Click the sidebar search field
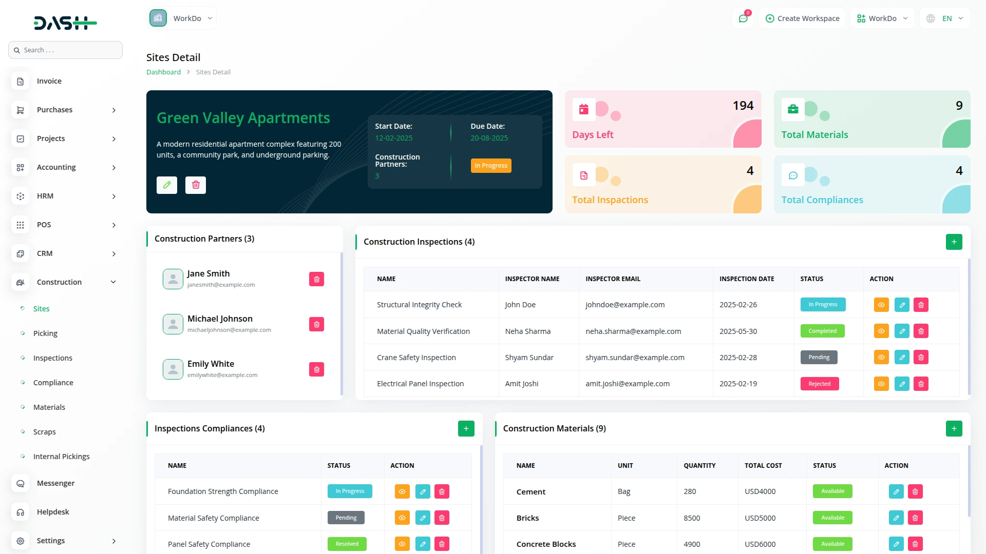This screenshot has width=986, height=554. tap(65, 50)
